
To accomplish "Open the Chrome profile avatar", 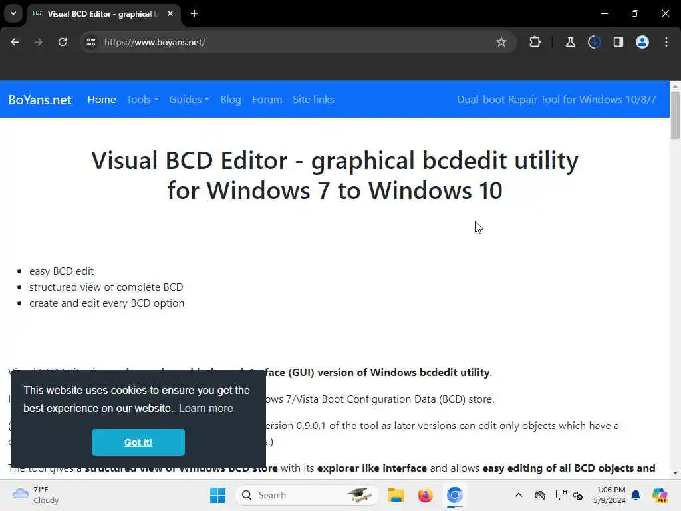I will [x=642, y=42].
